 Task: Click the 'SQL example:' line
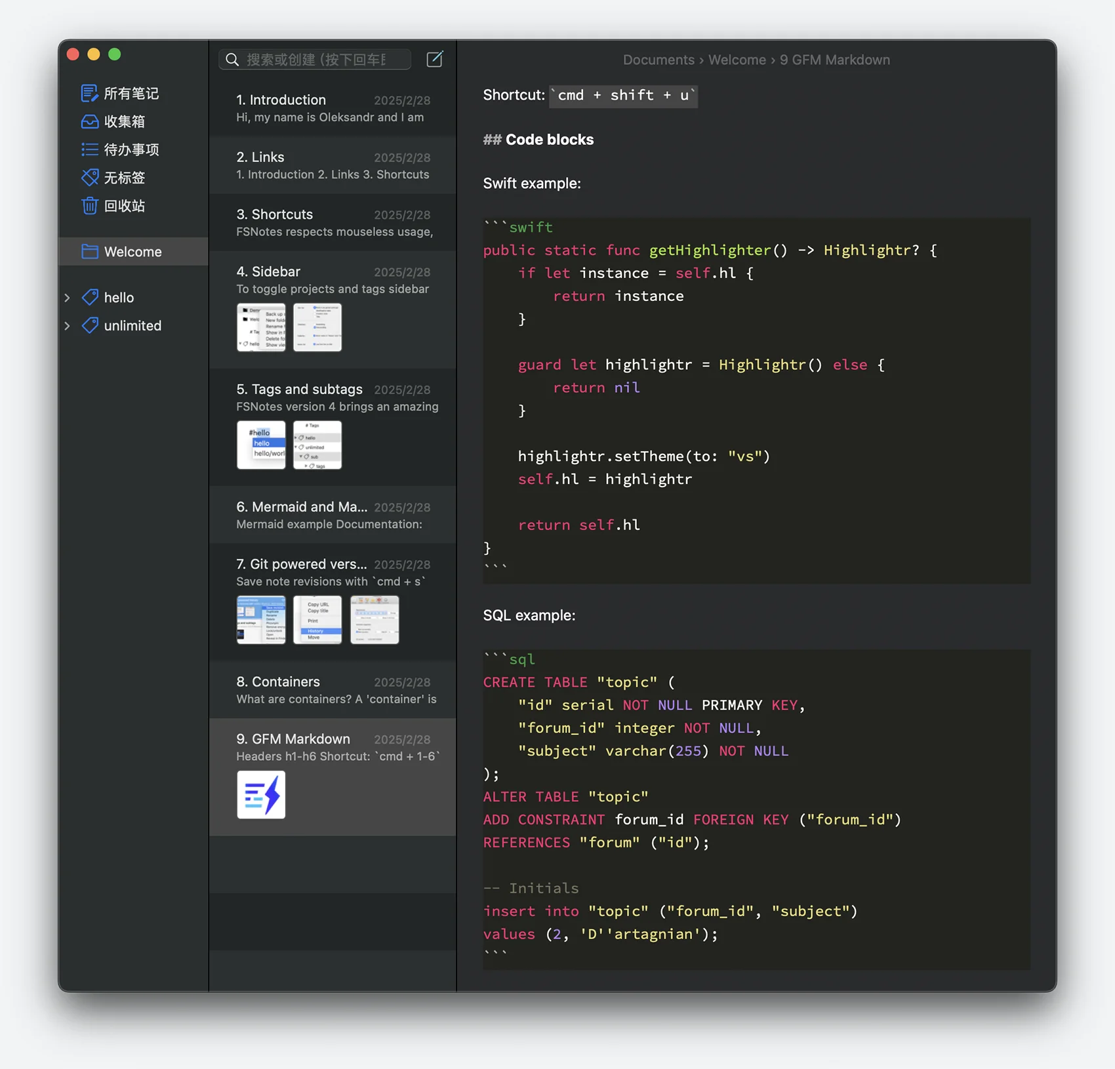click(529, 616)
